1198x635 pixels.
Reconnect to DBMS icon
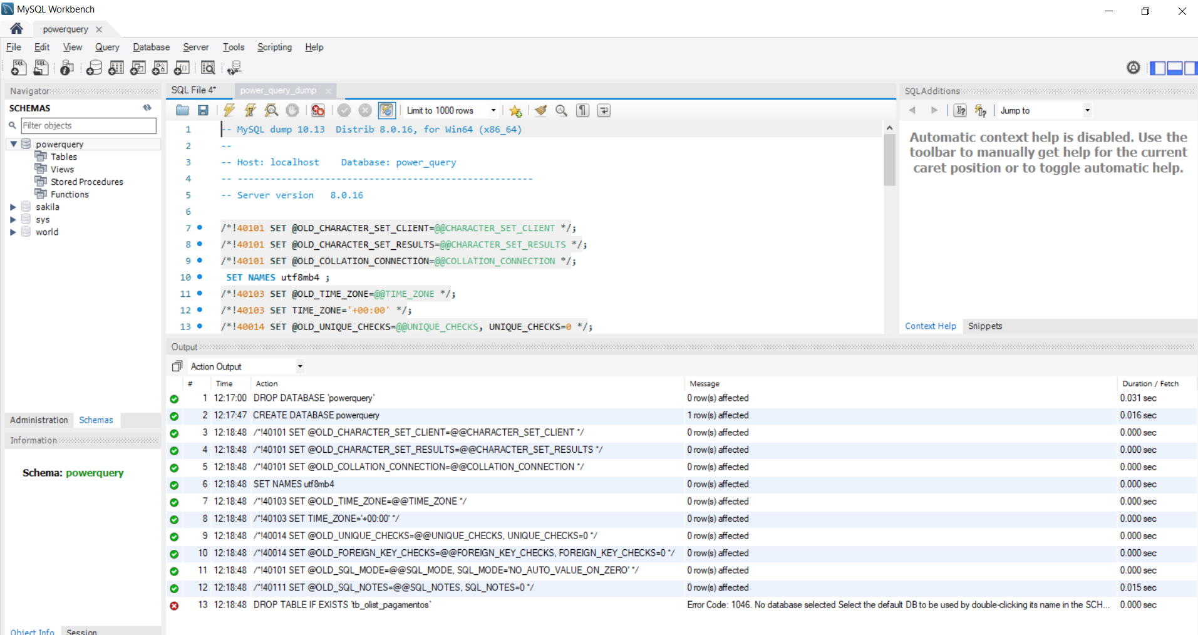click(235, 67)
